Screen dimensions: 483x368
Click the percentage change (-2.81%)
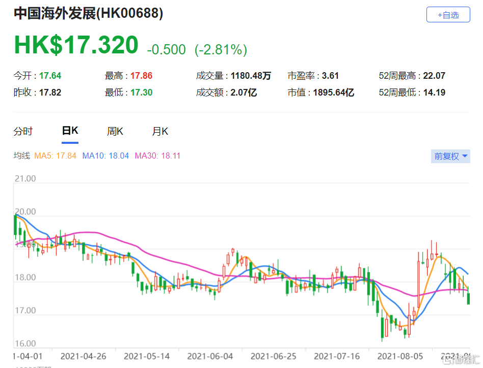point(221,49)
